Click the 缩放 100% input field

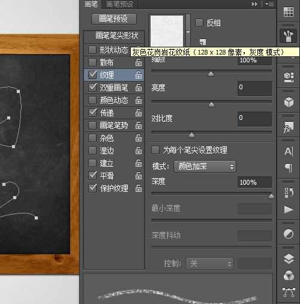254,61
